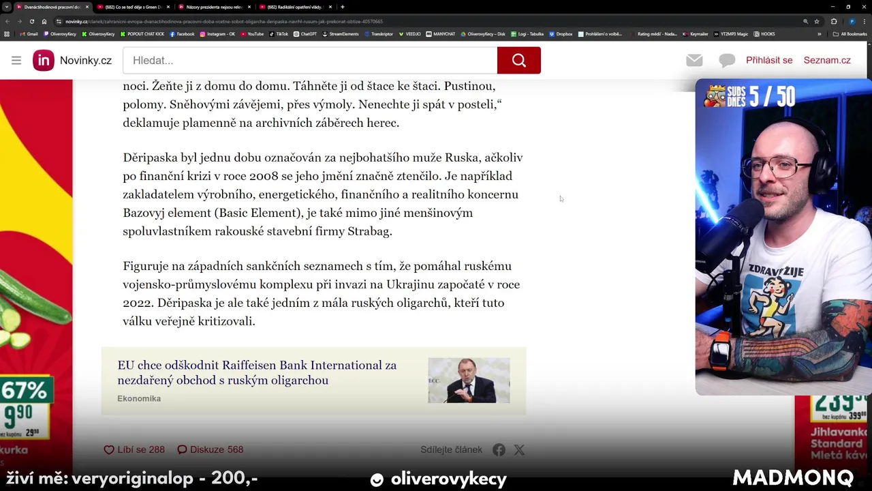Open the Dropbox bookmark

[561, 34]
